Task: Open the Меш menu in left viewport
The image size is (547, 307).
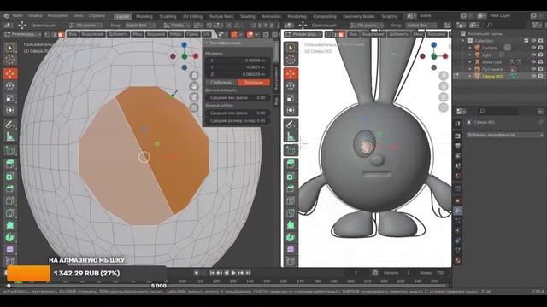Action: click(138, 34)
